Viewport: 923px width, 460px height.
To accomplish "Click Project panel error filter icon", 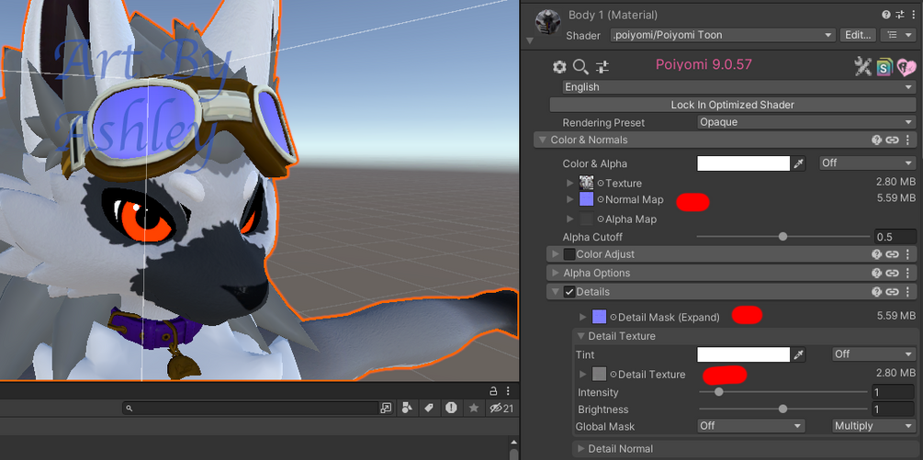I will point(451,408).
